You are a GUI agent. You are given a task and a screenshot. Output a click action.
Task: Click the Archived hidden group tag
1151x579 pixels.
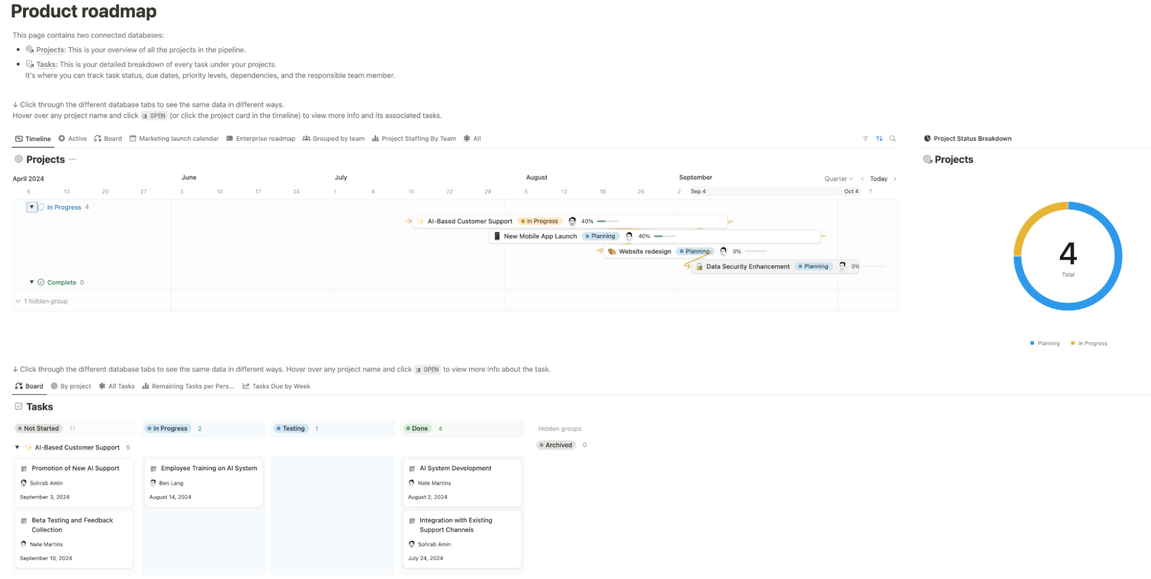556,445
